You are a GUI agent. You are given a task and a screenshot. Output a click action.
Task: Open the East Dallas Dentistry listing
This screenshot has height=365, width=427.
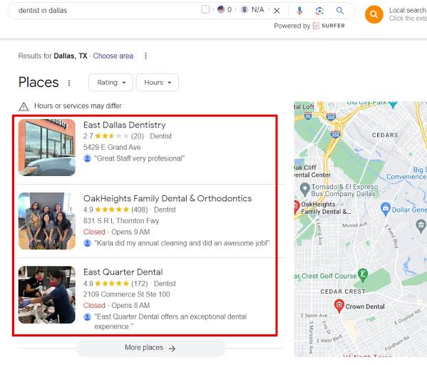click(125, 125)
